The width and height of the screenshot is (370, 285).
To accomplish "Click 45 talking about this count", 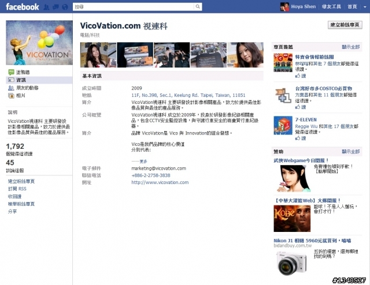I will coord(10,163).
